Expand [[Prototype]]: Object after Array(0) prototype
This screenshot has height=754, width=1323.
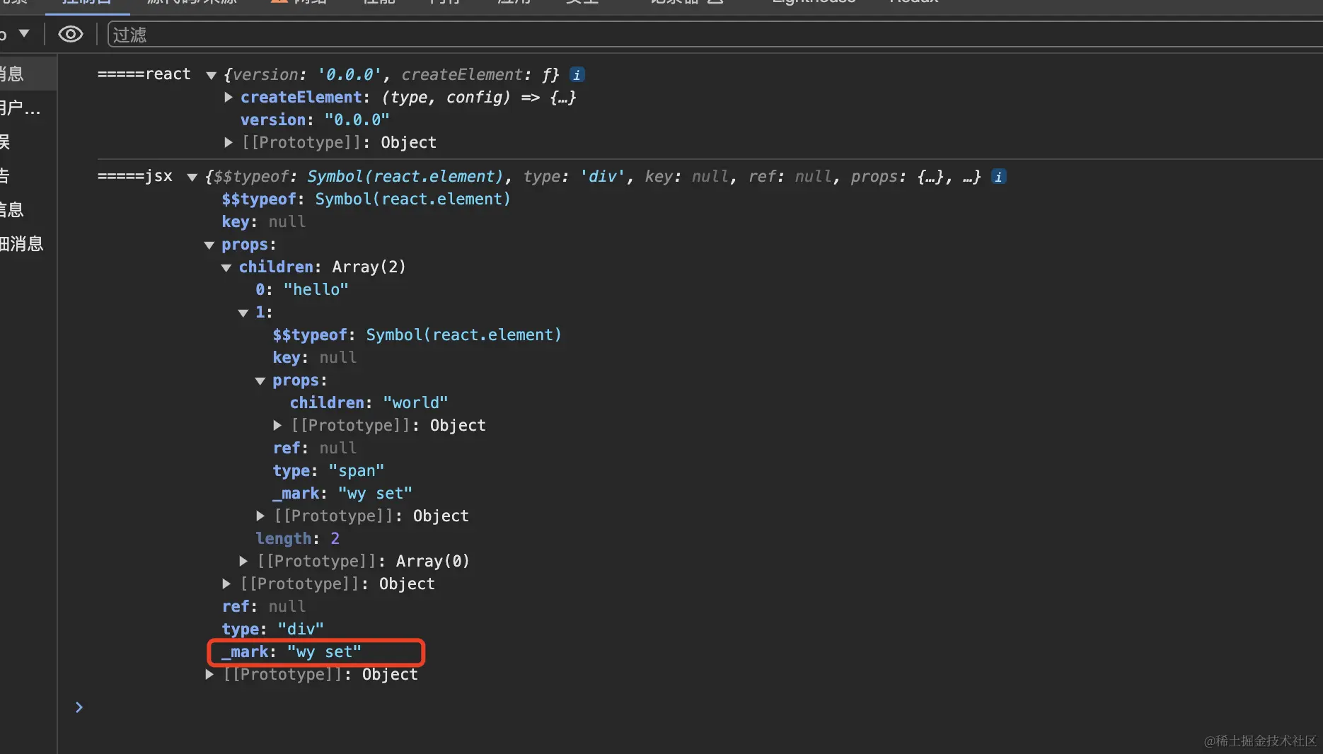(226, 584)
